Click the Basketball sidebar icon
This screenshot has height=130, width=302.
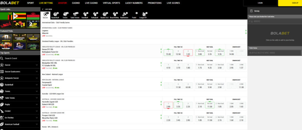click(2, 85)
